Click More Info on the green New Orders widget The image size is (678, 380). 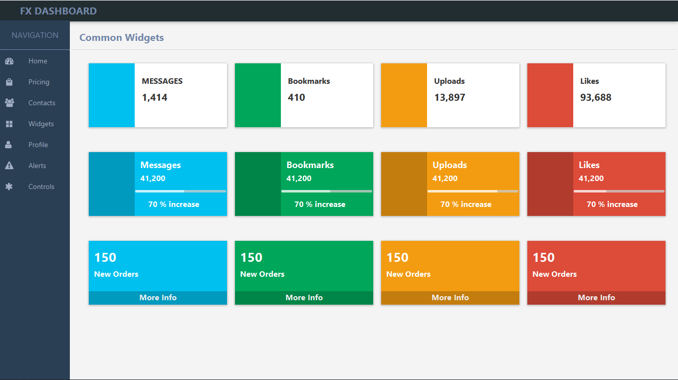tap(304, 298)
